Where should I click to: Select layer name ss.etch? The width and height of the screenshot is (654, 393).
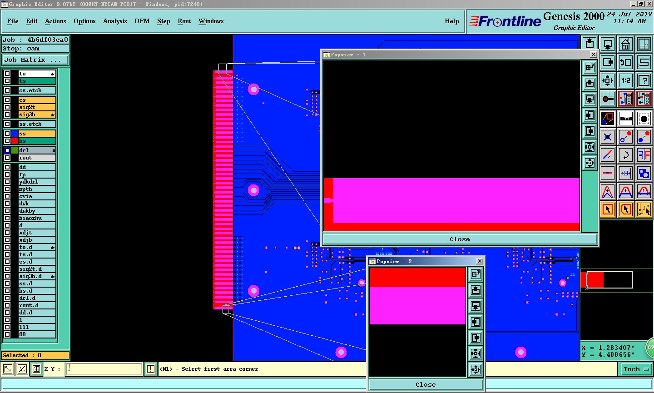[37, 124]
